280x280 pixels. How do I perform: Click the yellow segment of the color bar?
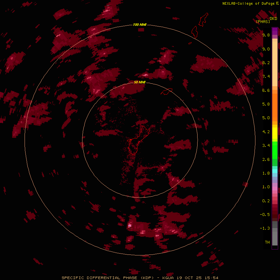pyautogui.click(x=275, y=133)
